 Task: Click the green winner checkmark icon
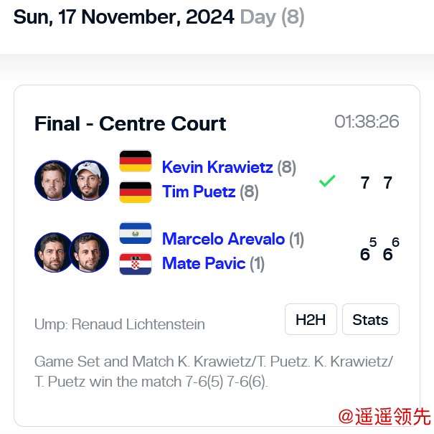click(327, 182)
